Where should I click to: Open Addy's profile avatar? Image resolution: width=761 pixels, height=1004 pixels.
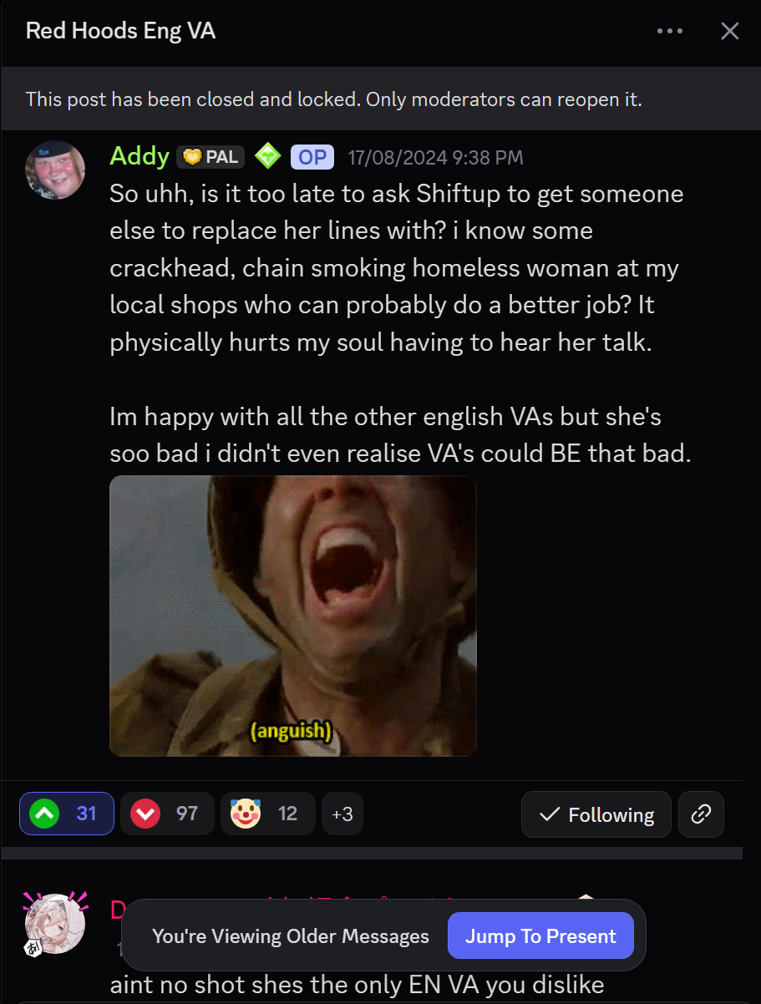point(55,170)
